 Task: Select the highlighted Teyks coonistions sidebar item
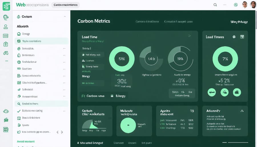[41, 41]
